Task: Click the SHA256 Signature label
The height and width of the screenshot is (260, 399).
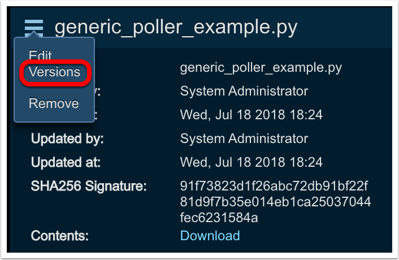Action: point(89,187)
